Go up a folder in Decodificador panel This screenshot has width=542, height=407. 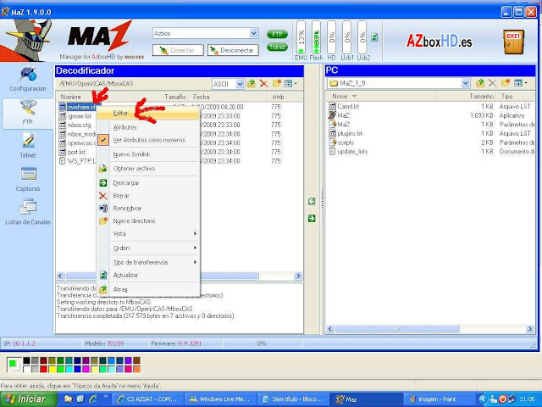point(252,83)
